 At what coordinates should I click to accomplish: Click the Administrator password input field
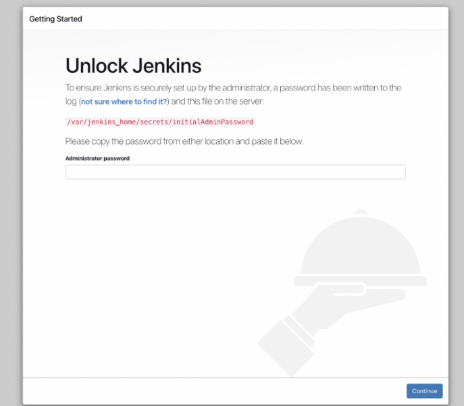[235, 172]
